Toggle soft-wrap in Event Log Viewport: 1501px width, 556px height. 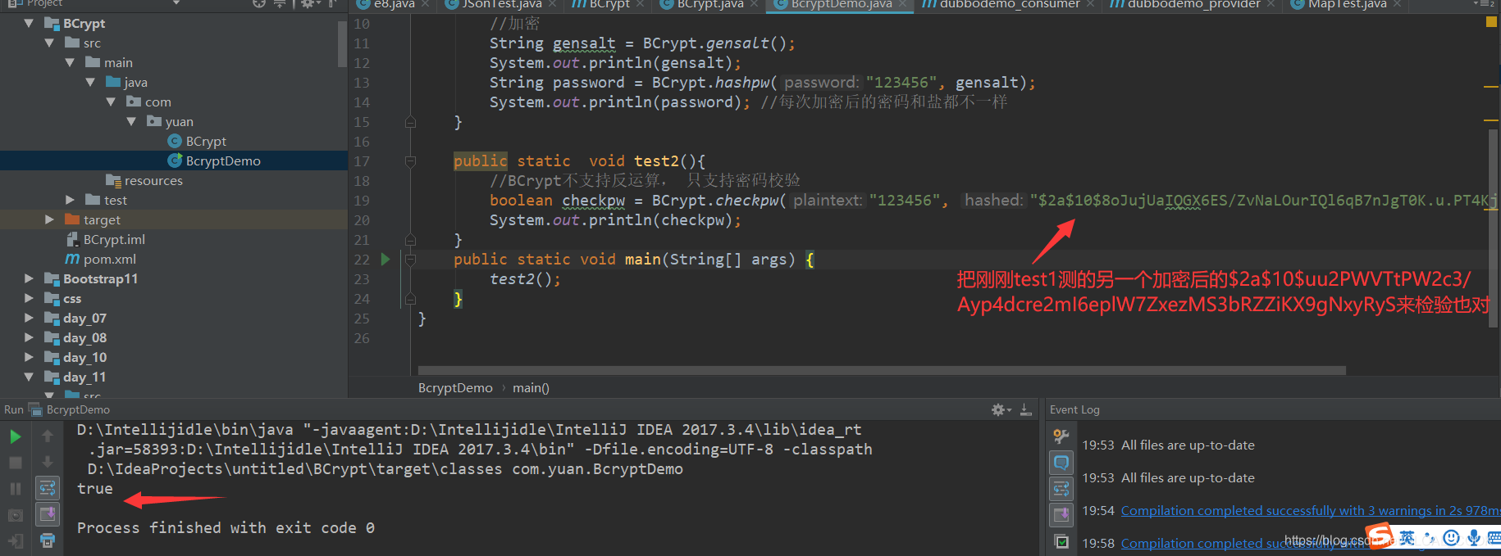click(1061, 489)
